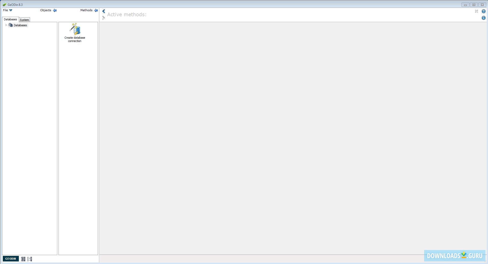Close the GeODin 8.3 window
This screenshot has height=264, width=488.
coord(482,5)
